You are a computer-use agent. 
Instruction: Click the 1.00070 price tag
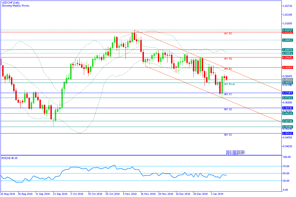pos(288,50)
